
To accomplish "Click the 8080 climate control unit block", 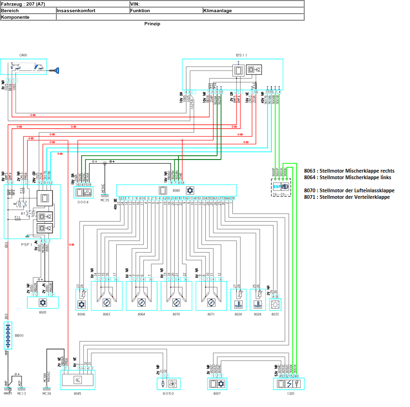I will coord(176,190).
